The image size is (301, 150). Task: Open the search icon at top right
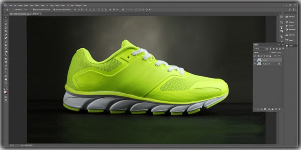(290, 9)
